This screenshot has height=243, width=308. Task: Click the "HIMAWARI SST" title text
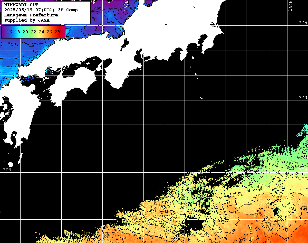coord(21,5)
